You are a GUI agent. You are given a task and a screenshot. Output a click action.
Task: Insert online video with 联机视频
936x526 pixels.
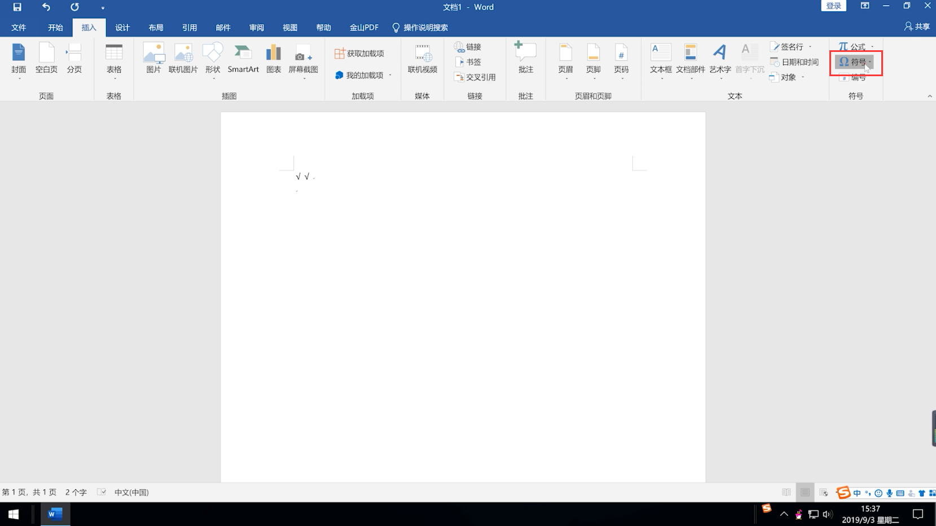click(423, 59)
